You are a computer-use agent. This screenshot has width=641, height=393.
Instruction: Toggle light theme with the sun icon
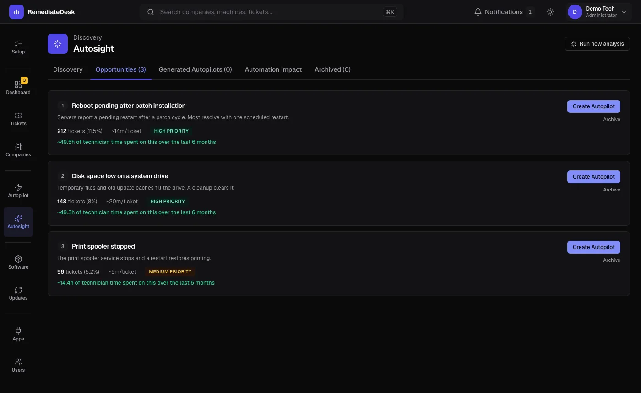click(x=550, y=12)
